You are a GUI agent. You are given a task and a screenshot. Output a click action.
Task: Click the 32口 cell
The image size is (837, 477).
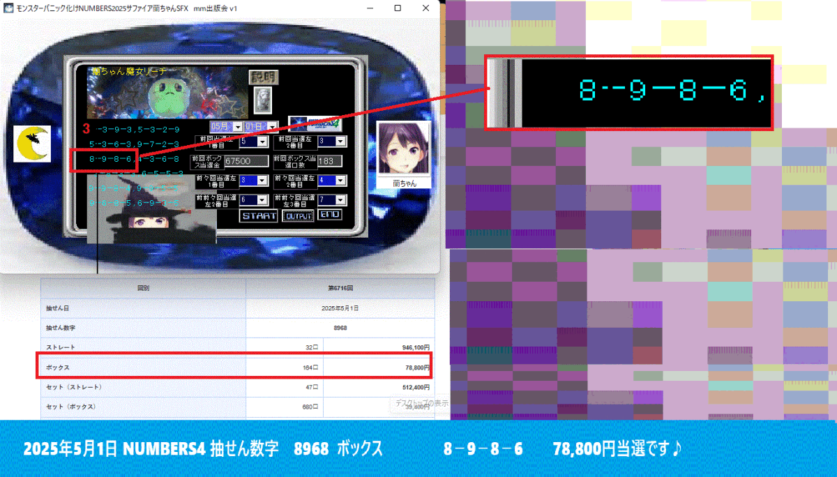(x=285, y=347)
